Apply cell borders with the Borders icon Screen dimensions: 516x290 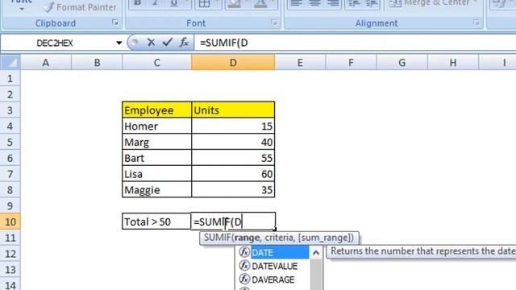[204, 3]
